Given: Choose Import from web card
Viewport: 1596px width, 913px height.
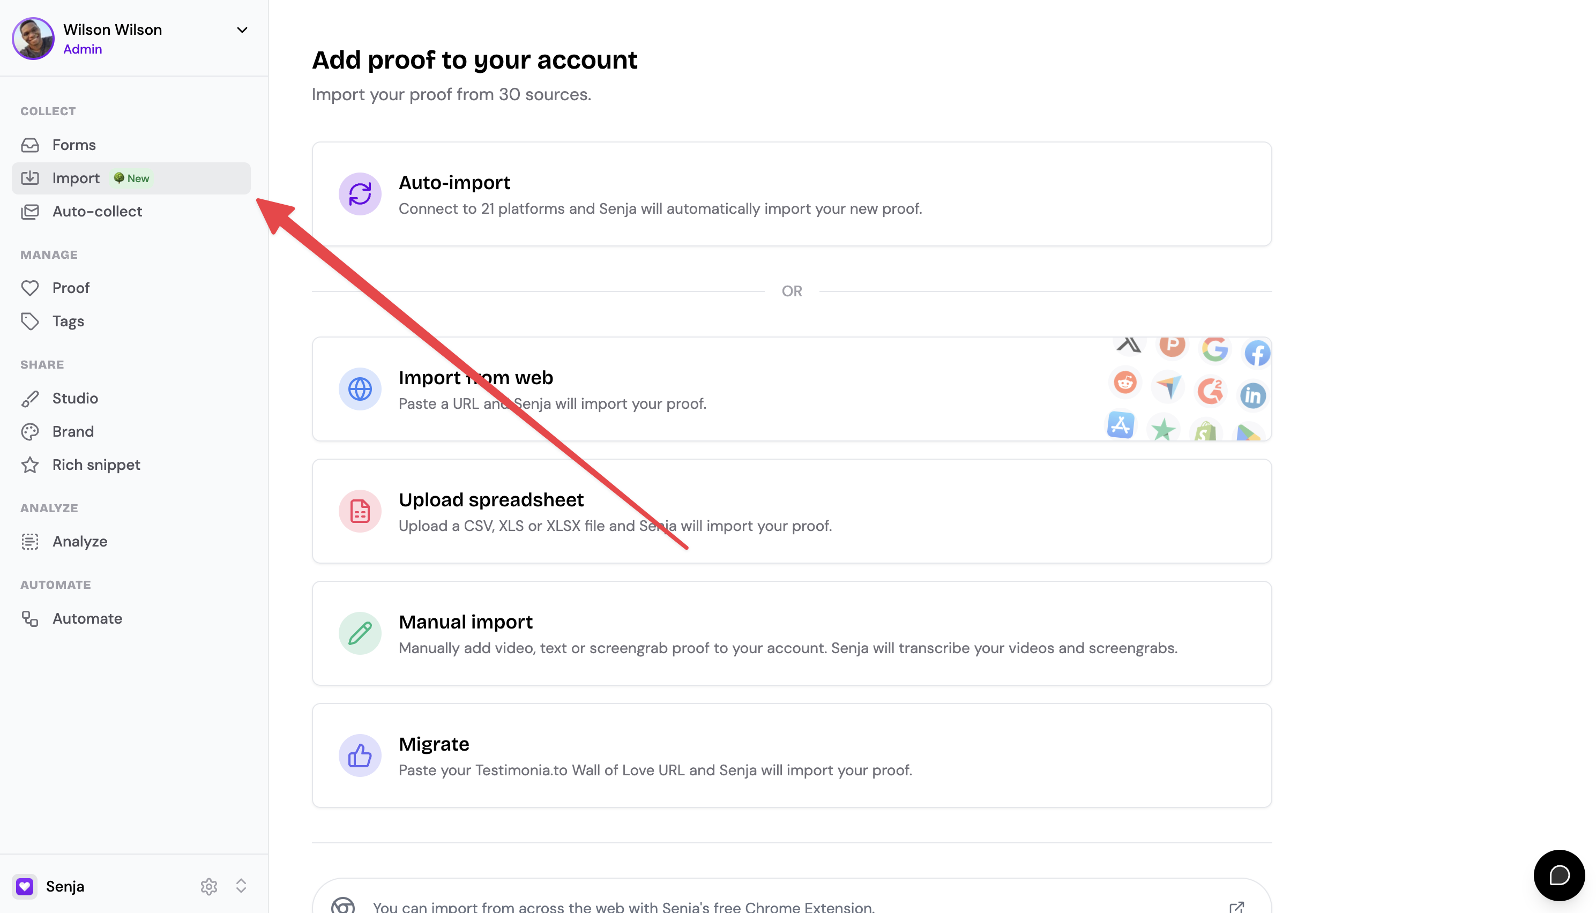Looking at the screenshot, I should pos(792,389).
